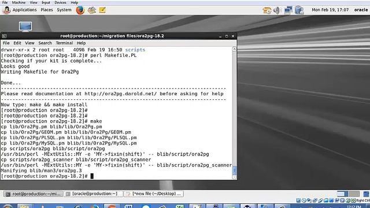Viewport: 370px width, 208px height.
Task: Open the yellow note-taking icon in top panel
Action: click(102, 10)
